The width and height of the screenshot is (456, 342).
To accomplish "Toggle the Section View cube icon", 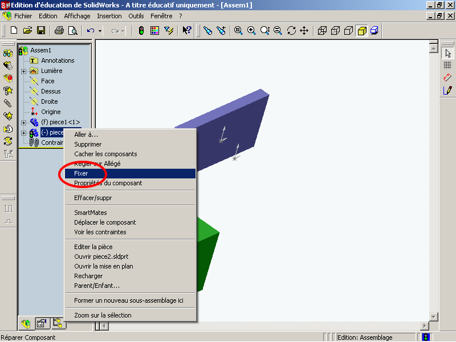I will [x=374, y=30].
